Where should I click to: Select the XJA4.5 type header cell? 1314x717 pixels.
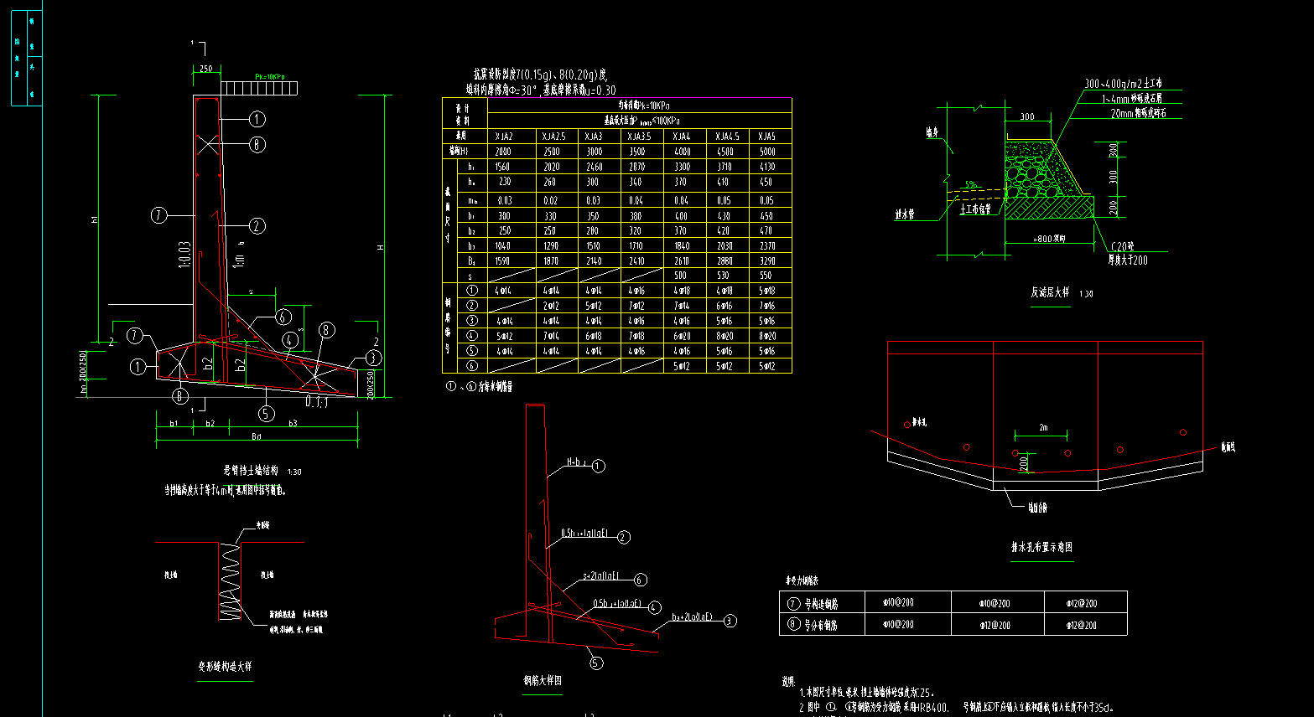727,137
